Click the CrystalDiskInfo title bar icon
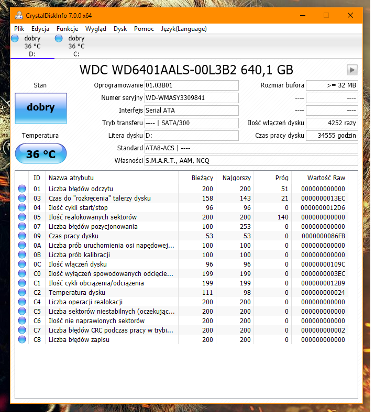The width and height of the screenshot is (375, 420). (x=19, y=16)
